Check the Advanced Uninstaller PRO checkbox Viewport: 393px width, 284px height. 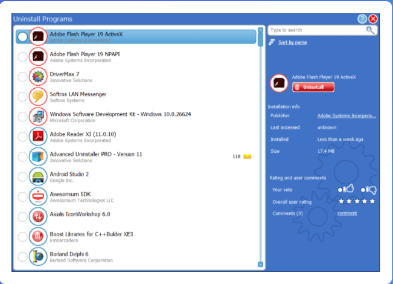[22, 157]
